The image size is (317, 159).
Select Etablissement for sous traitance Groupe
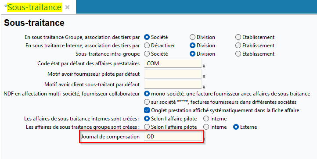(x=238, y=37)
